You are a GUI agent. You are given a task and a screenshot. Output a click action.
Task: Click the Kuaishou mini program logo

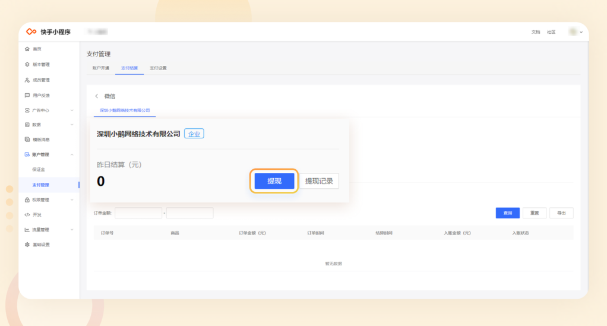[31, 31]
